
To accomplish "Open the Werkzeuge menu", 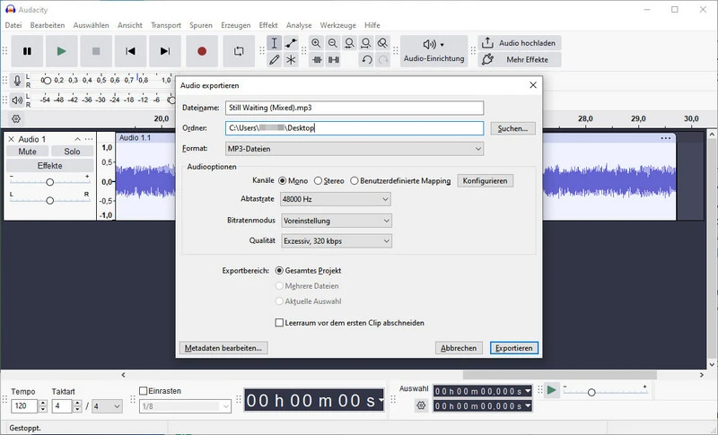I will coord(338,25).
